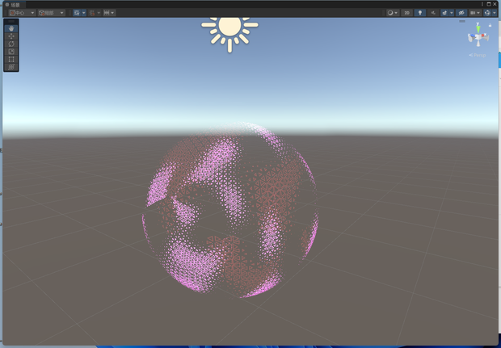Toggle hidden objects visibility in scene
The image size is (501, 348).
click(x=461, y=13)
